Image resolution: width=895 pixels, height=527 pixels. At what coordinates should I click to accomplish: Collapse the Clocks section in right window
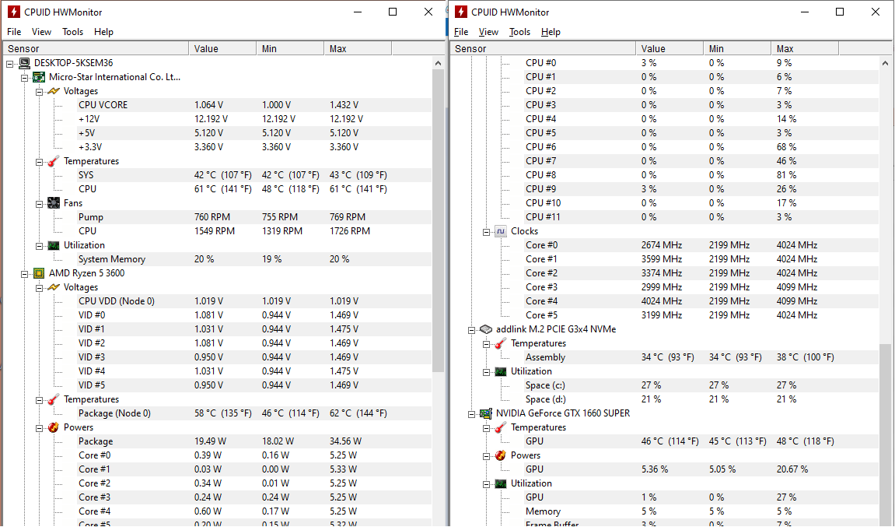point(486,232)
